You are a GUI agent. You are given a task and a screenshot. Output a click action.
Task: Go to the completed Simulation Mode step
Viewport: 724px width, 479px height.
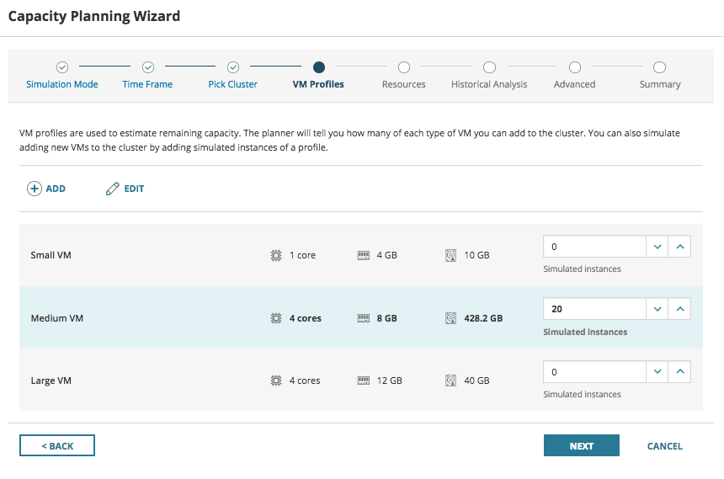point(62,67)
